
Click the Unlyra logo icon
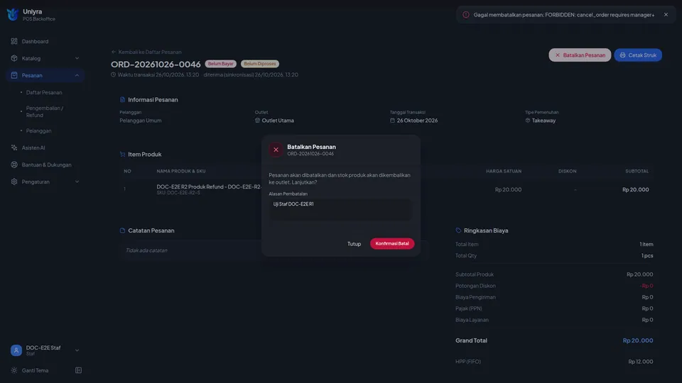click(x=12, y=14)
